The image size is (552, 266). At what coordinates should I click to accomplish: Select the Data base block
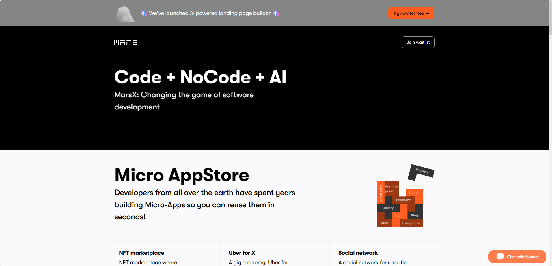coord(381,193)
